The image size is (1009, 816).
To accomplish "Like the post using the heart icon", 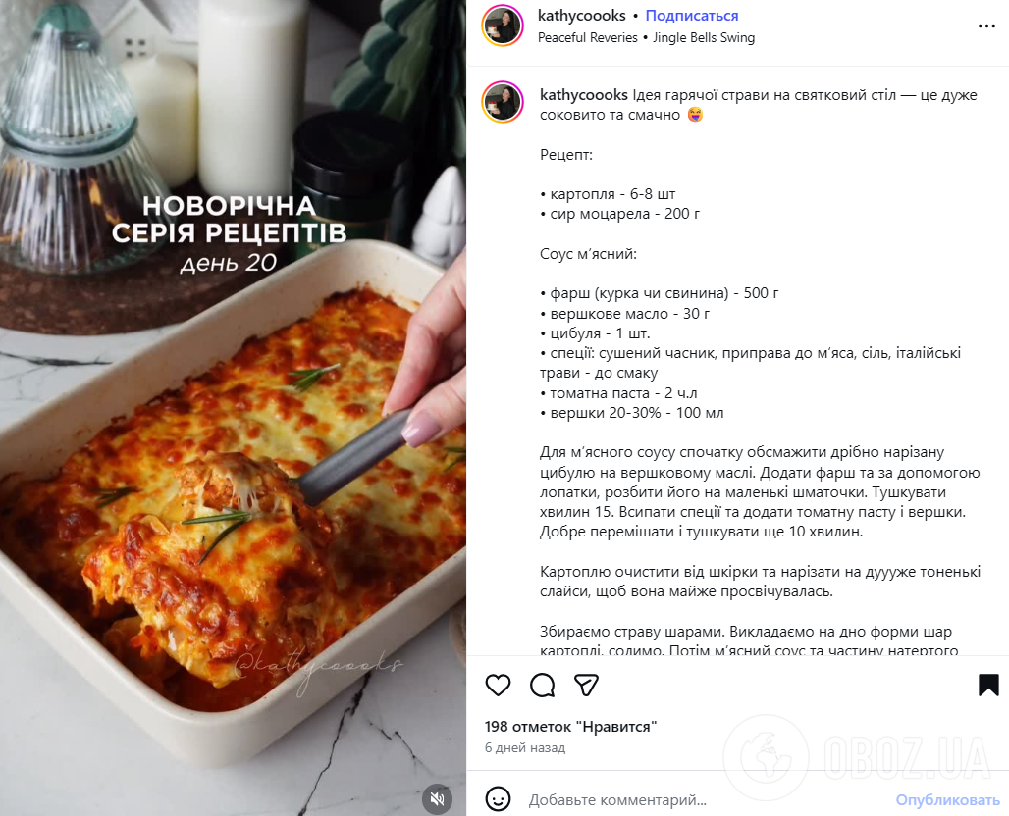I will click(498, 687).
